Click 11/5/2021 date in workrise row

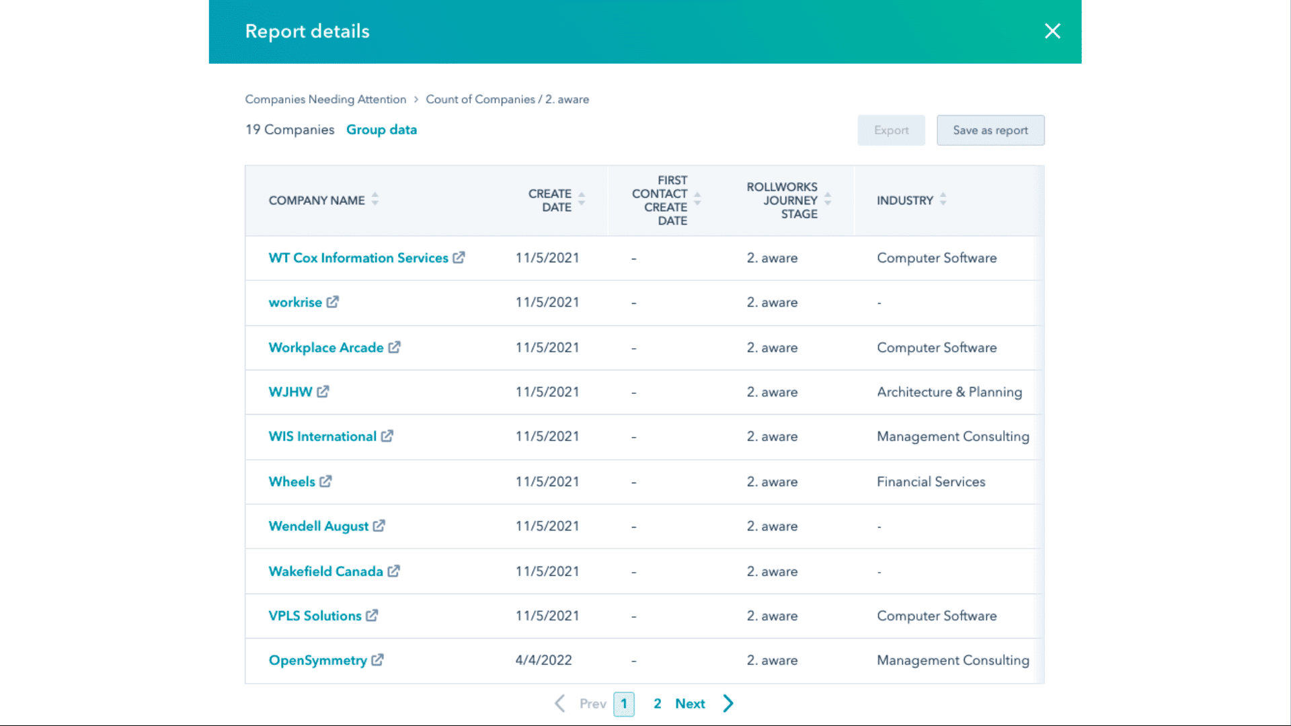pos(547,302)
